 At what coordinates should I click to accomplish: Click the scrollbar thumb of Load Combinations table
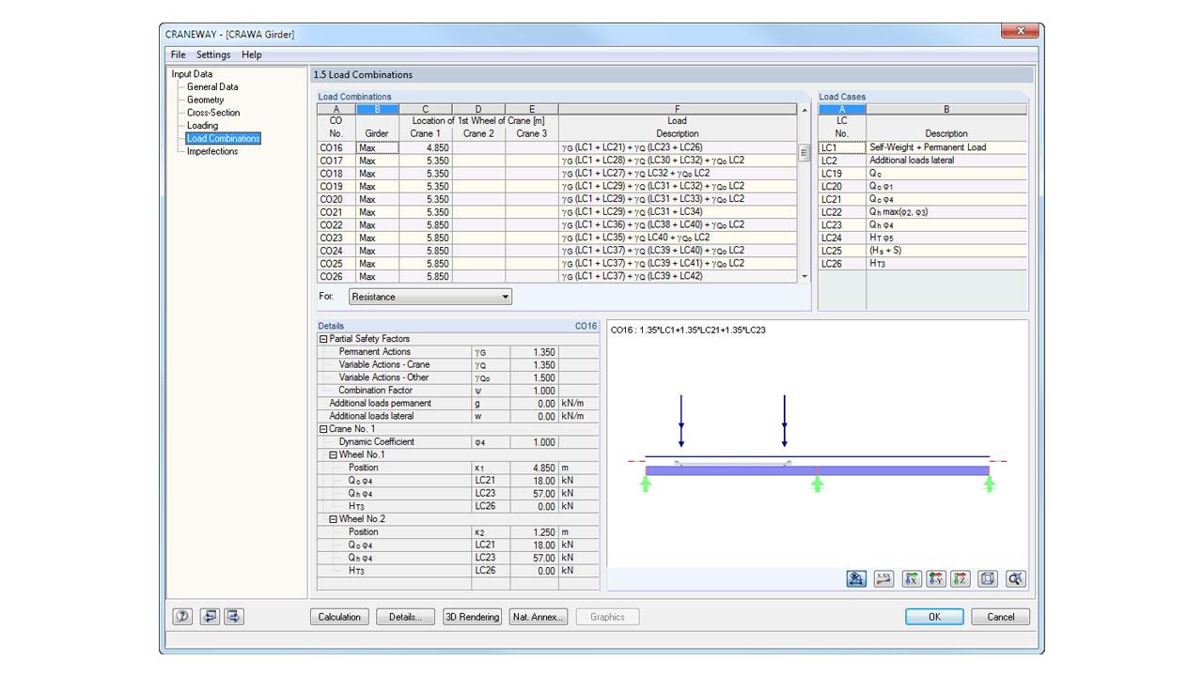pyautogui.click(x=804, y=152)
